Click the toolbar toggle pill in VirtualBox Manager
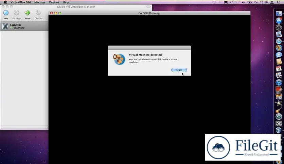Image resolution: width=284 pixels, height=164 pixels. click(148, 7)
